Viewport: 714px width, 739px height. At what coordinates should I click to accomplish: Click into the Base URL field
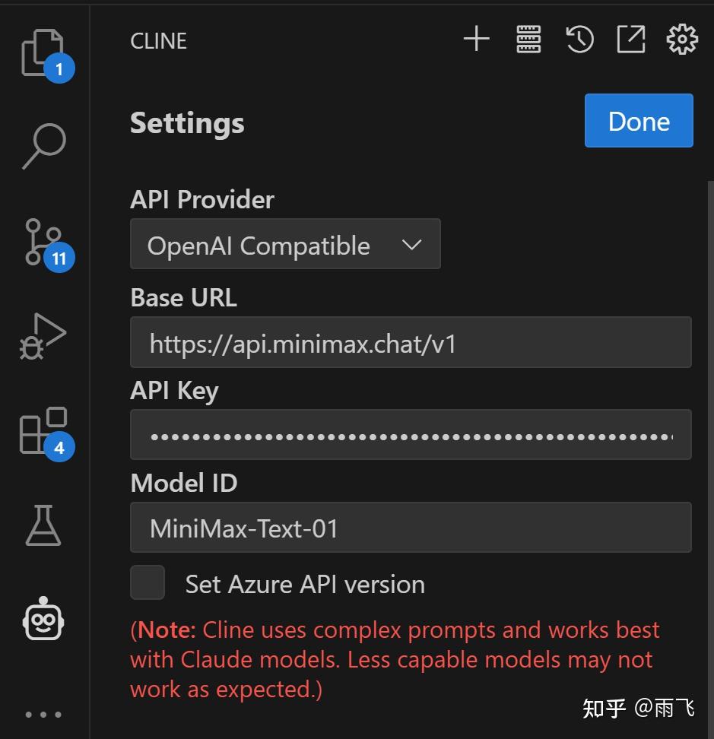(411, 343)
